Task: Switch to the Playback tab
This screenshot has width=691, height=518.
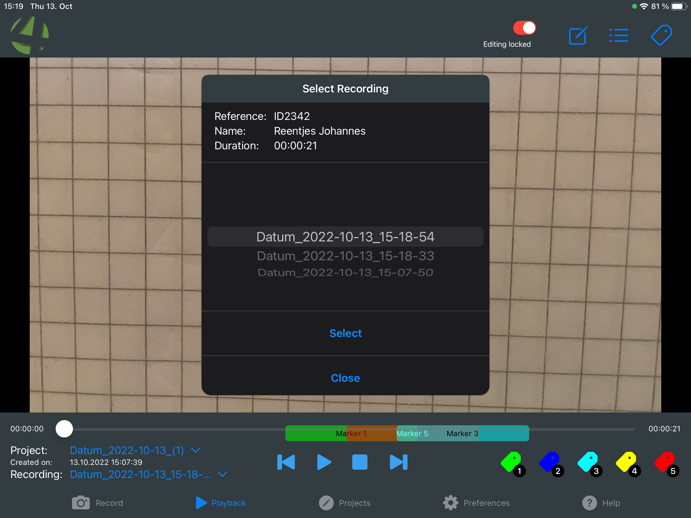Action: [x=221, y=503]
